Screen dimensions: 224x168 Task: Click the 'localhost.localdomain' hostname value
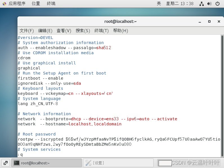[x=95, y=124]
